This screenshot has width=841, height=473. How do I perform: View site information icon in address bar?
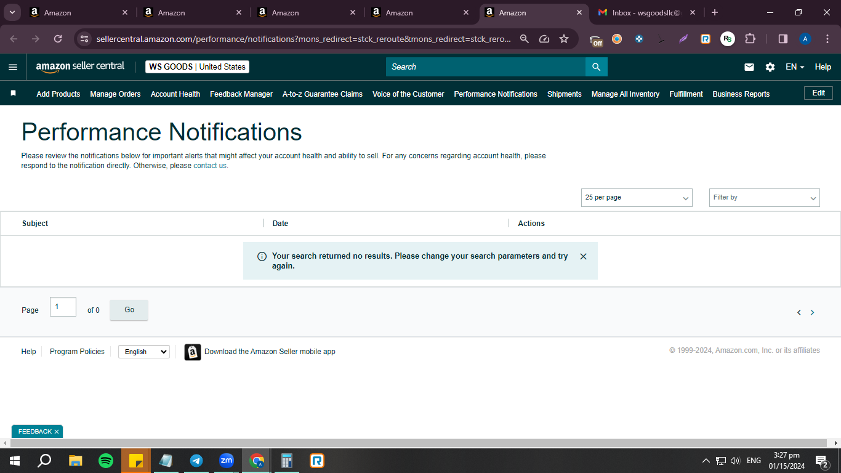point(85,39)
